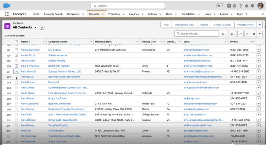Open the filters funnel icon

pyautogui.click(x=260, y=34)
